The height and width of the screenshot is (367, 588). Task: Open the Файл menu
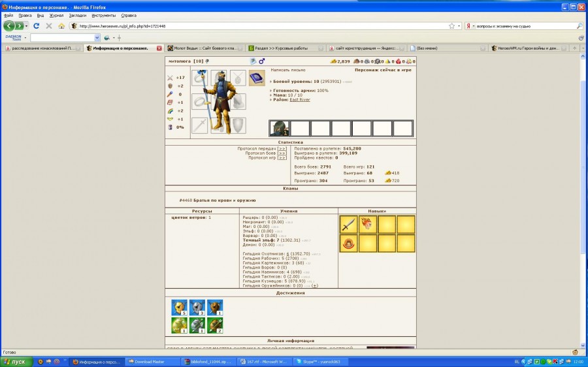pos(8,16)
